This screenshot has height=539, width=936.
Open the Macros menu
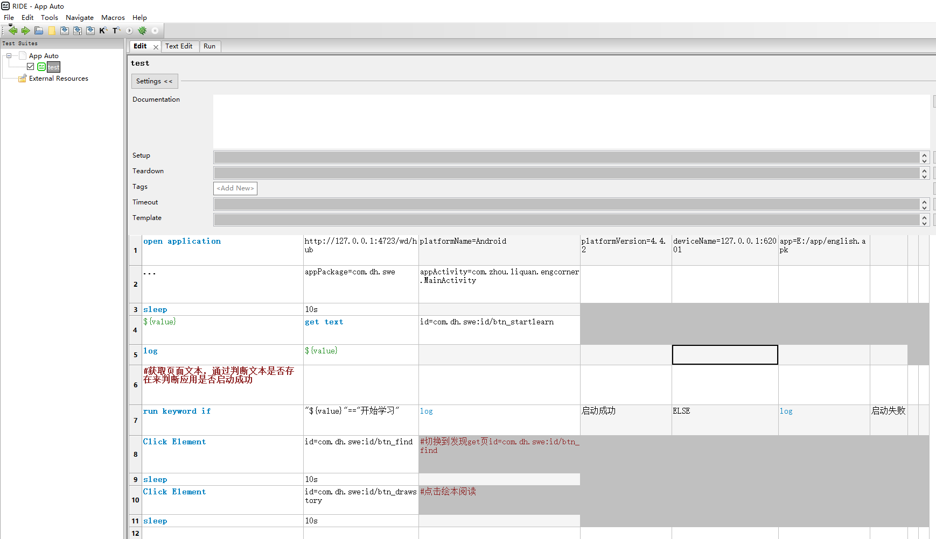(x=113, y=18)
